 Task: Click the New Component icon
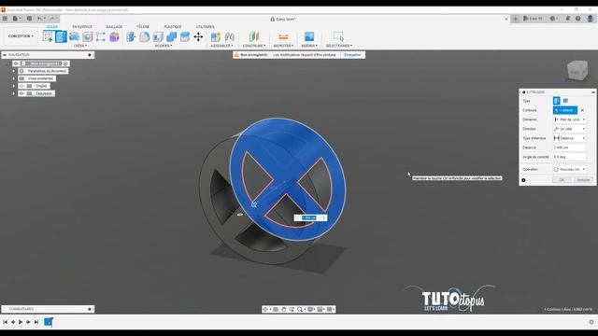coord(216,36)
